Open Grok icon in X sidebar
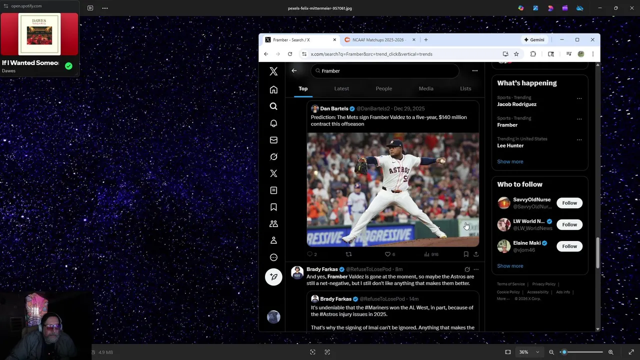 pos(273,156)
